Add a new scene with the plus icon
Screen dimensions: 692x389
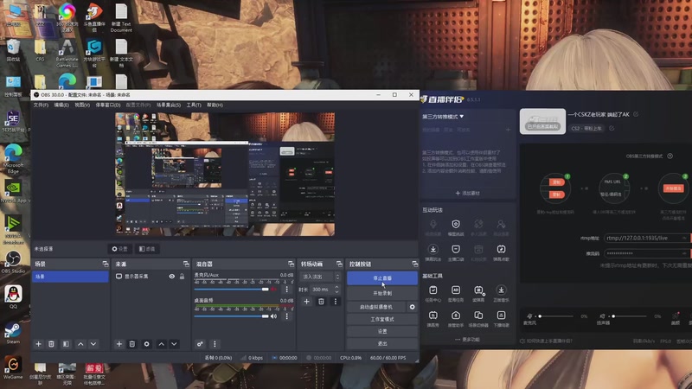coord(38,344)
